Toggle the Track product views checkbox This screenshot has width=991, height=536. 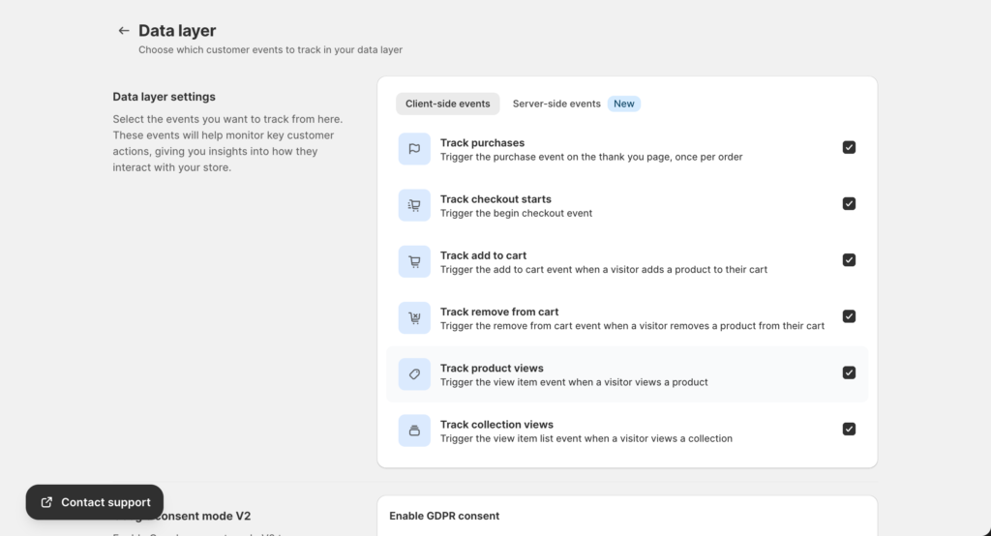tap(849, 372)
